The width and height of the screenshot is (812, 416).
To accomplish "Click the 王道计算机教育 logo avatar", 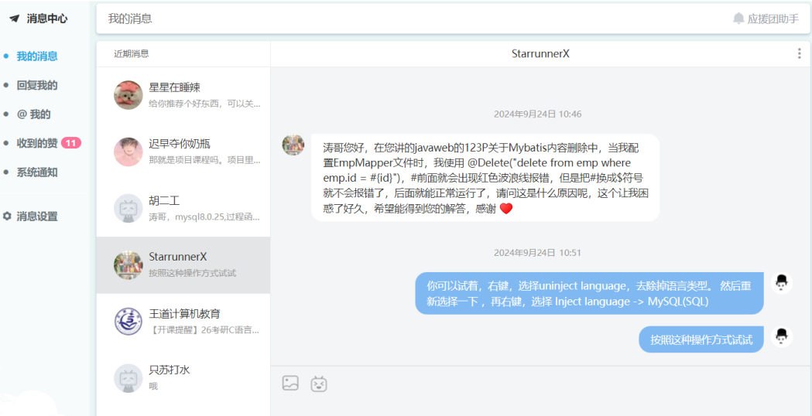I will pos(128,322).
